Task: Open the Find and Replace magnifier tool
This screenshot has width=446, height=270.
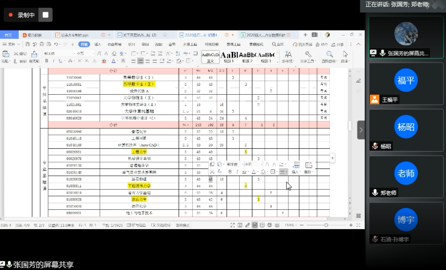Action: [x=329, y=55]
